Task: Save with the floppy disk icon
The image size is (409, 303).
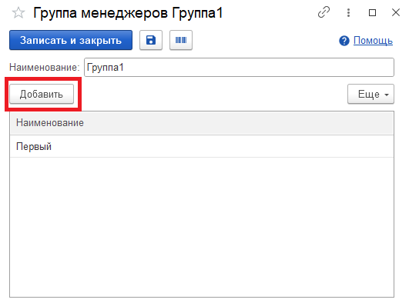Action: click(151, 40)
